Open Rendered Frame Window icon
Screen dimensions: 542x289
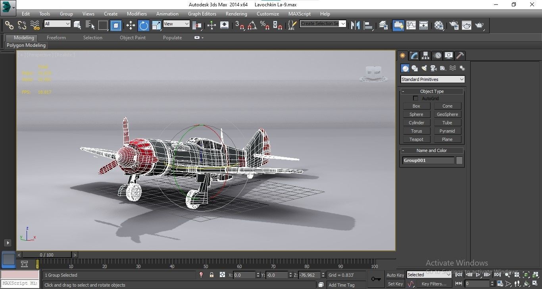466,25
